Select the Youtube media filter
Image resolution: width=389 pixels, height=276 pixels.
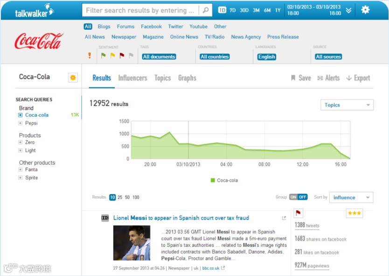(x=199, y=27)
